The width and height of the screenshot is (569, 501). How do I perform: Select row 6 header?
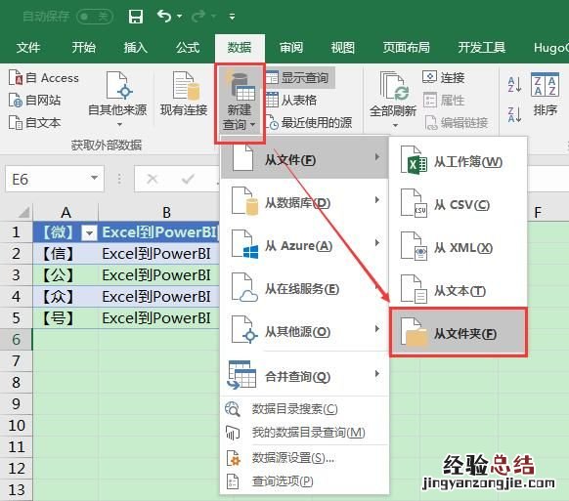17,340
